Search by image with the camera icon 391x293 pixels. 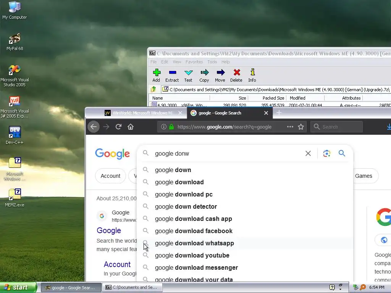click(x=327, y=153)
